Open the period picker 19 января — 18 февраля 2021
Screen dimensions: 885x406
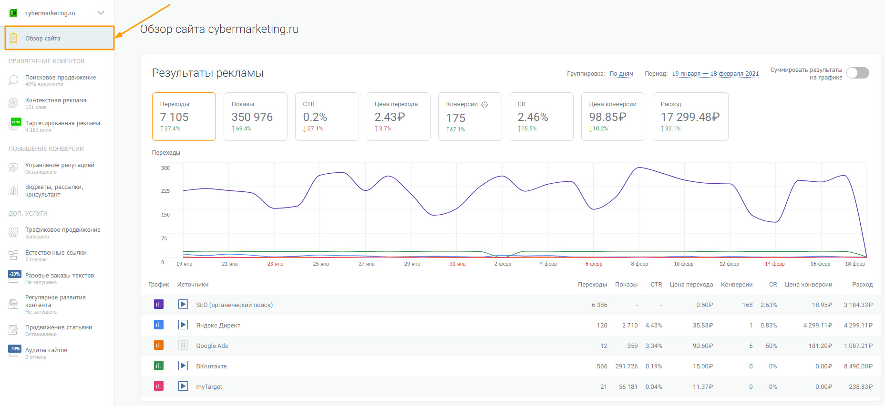(715, 74)
